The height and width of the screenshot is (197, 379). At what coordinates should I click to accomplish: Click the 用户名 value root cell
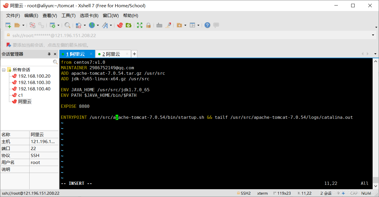44,163
